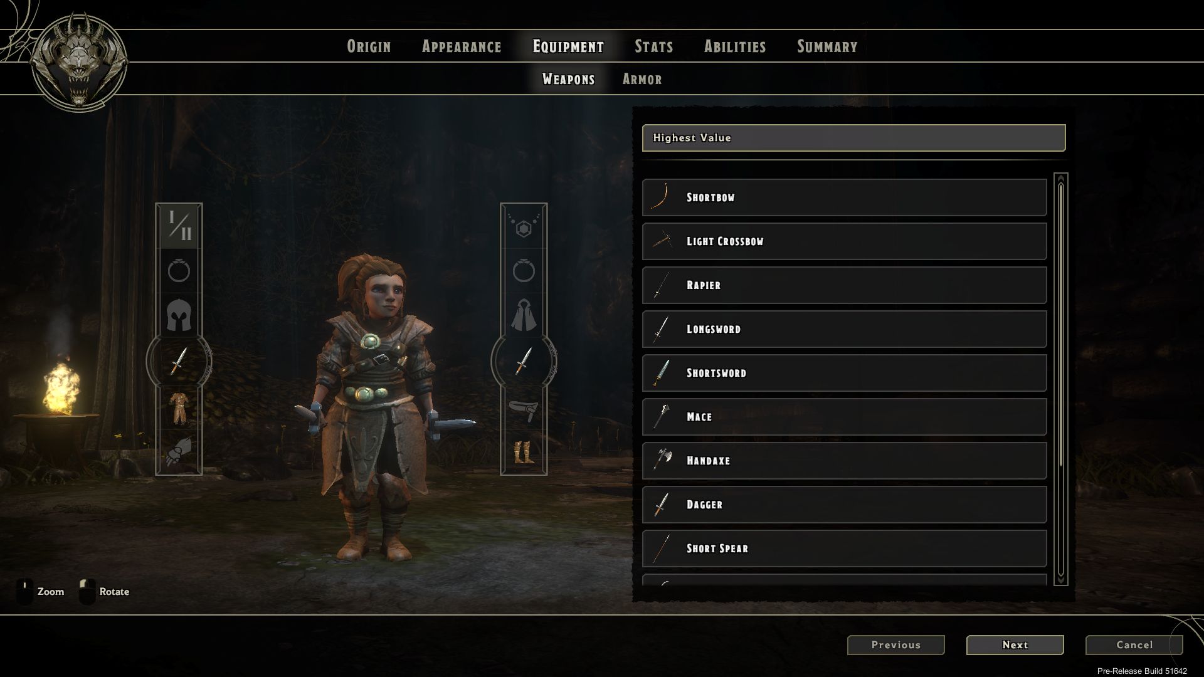Open the Abilities tab
Image resolution: width=1204 pixels, height=677 pixels.
tap(735, 46)
